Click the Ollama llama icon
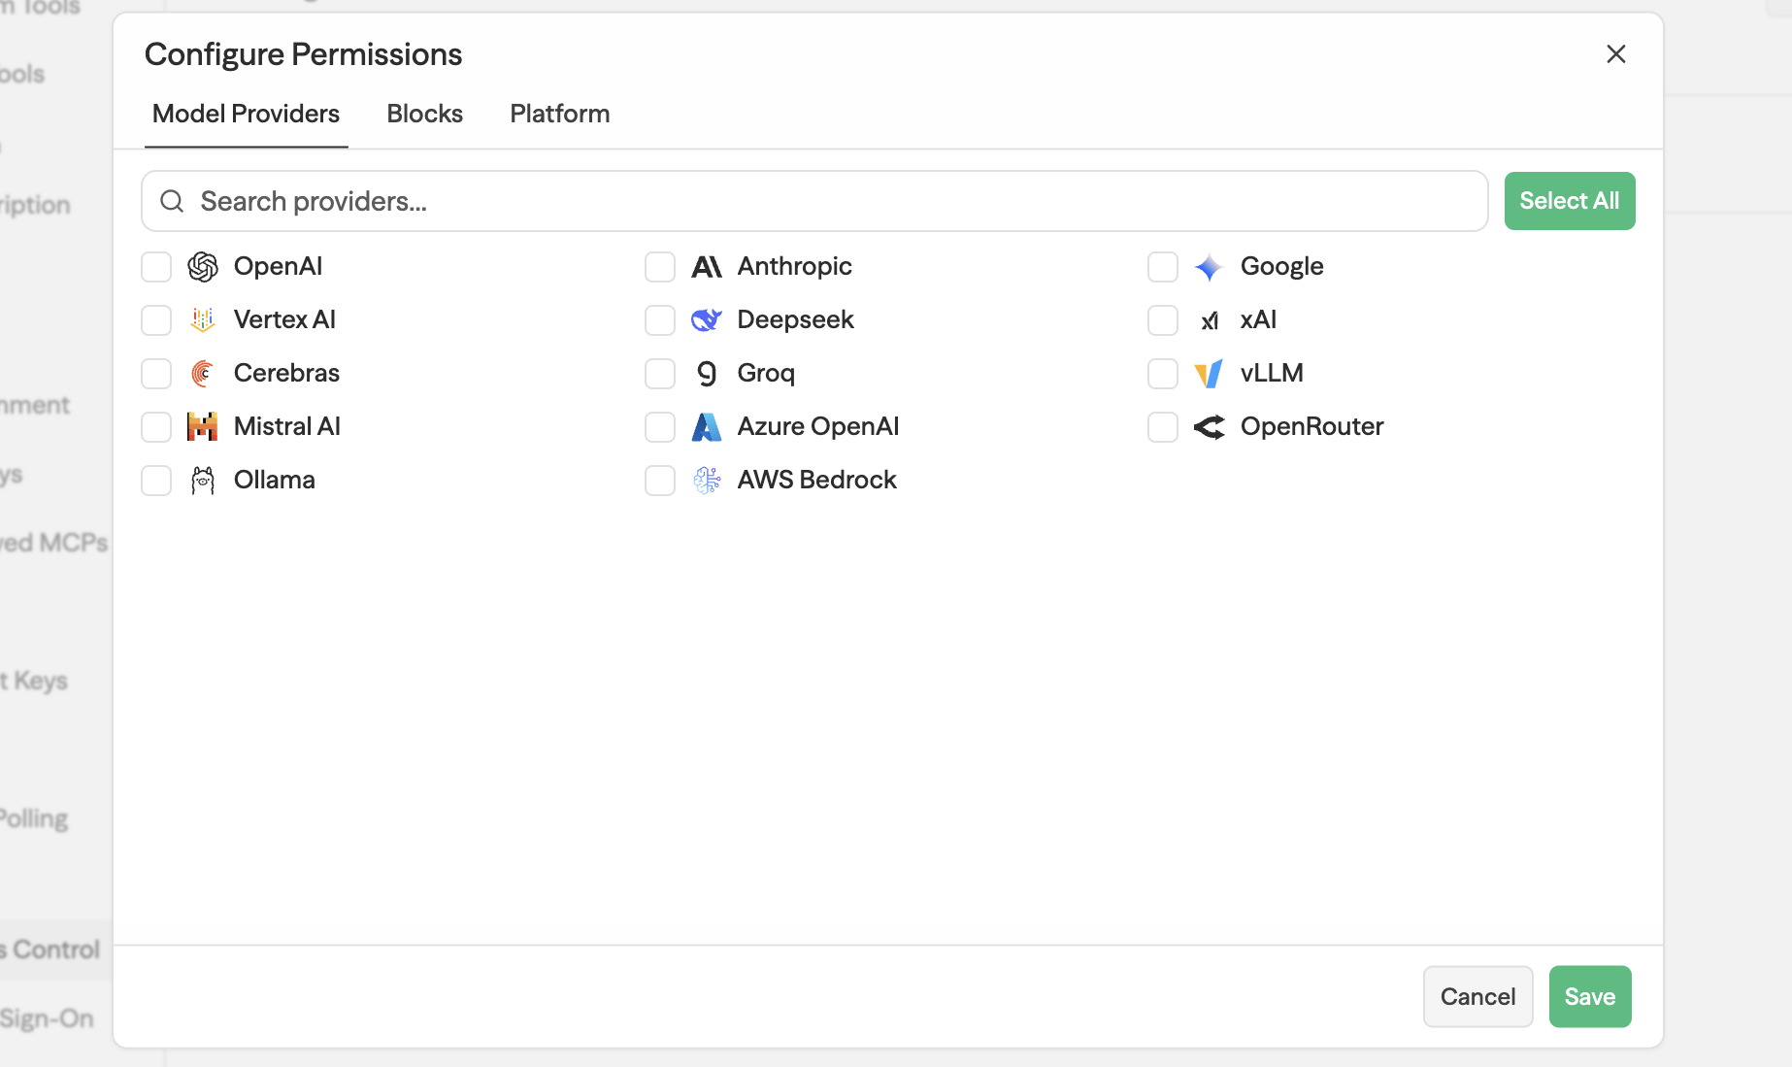This screenshot has width=1792, height=1067. 203,479
